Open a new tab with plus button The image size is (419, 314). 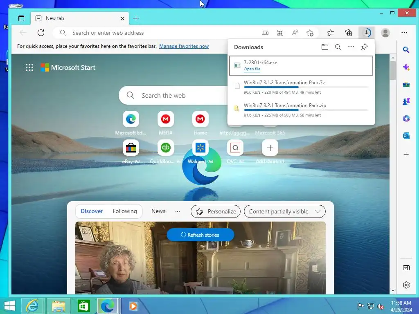136,18
